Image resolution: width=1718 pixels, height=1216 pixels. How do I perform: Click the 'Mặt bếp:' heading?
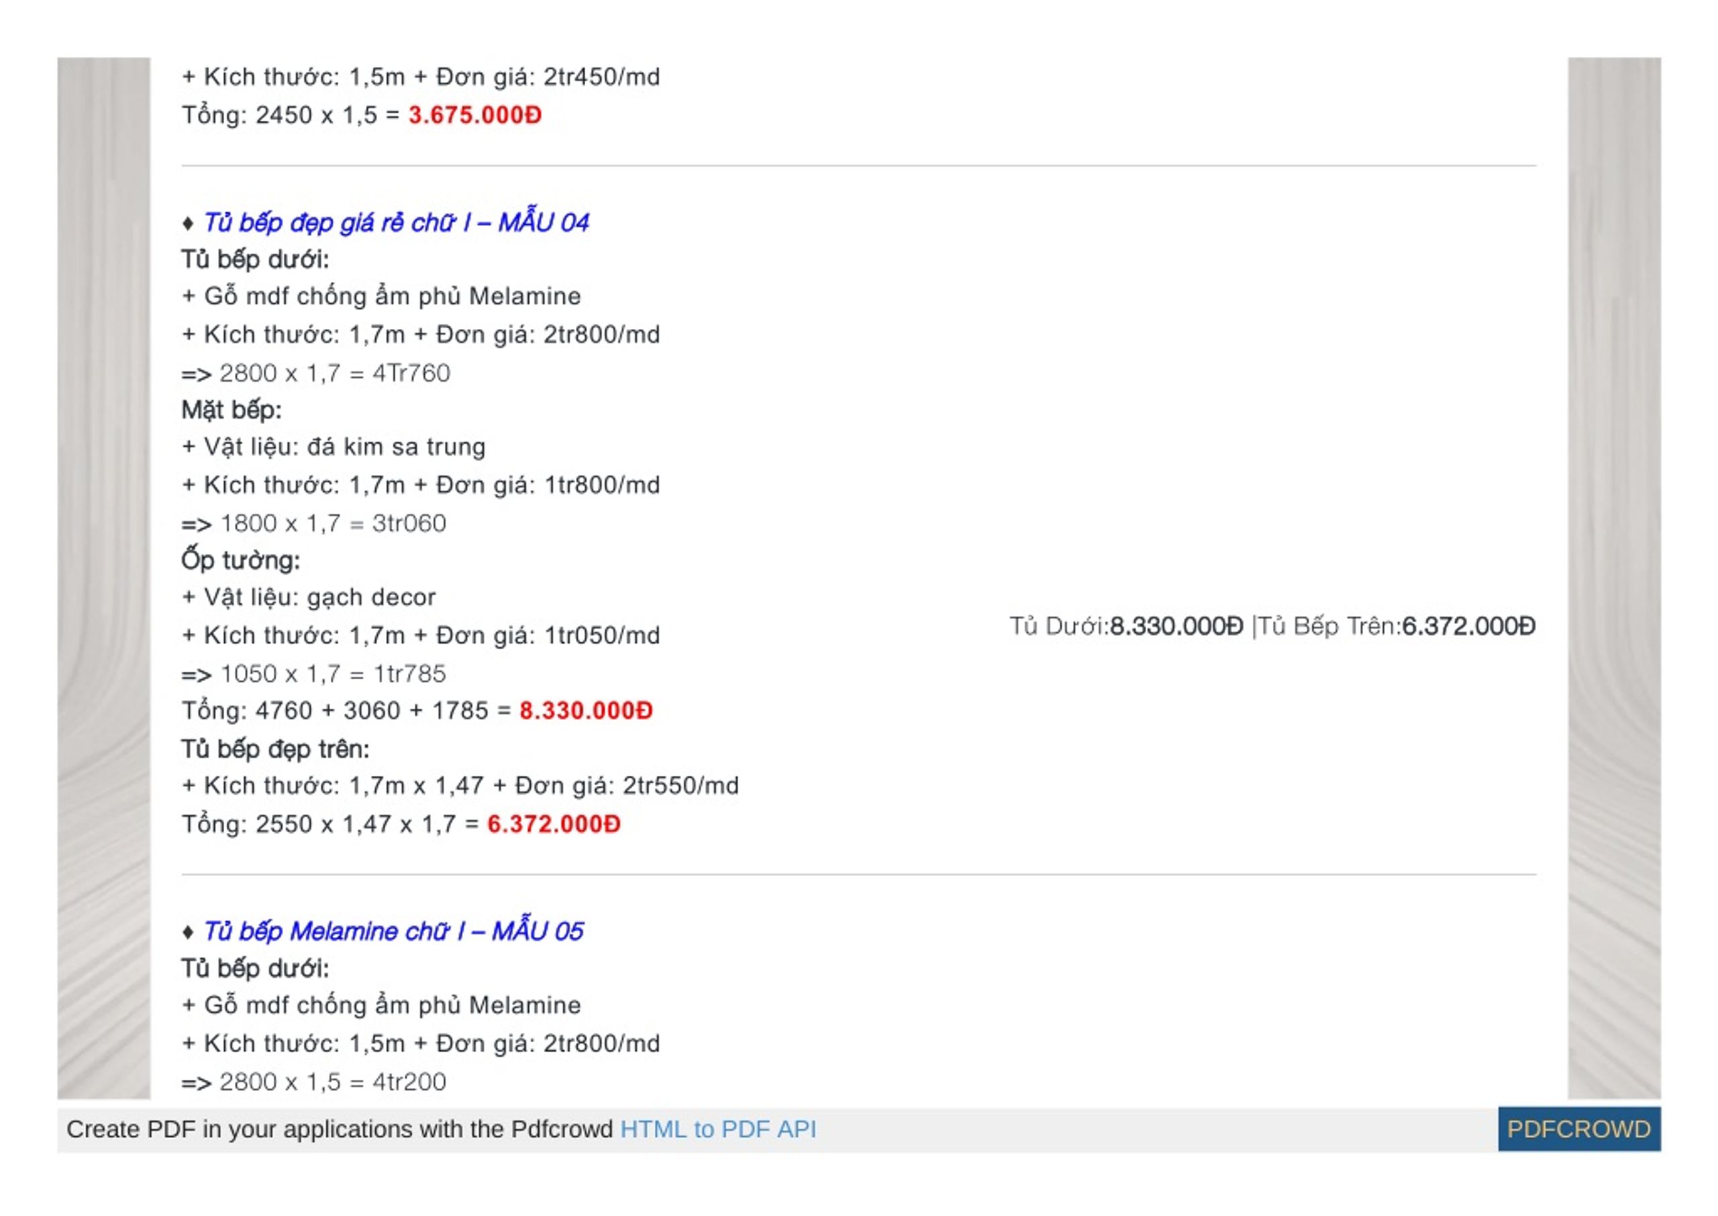click(232, 410)
